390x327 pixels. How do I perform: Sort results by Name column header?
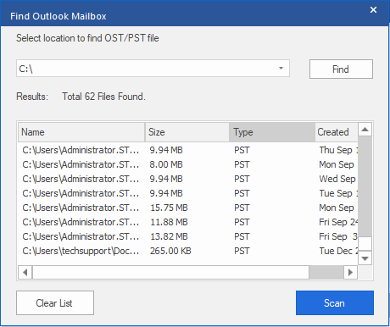tap(81, 132)
